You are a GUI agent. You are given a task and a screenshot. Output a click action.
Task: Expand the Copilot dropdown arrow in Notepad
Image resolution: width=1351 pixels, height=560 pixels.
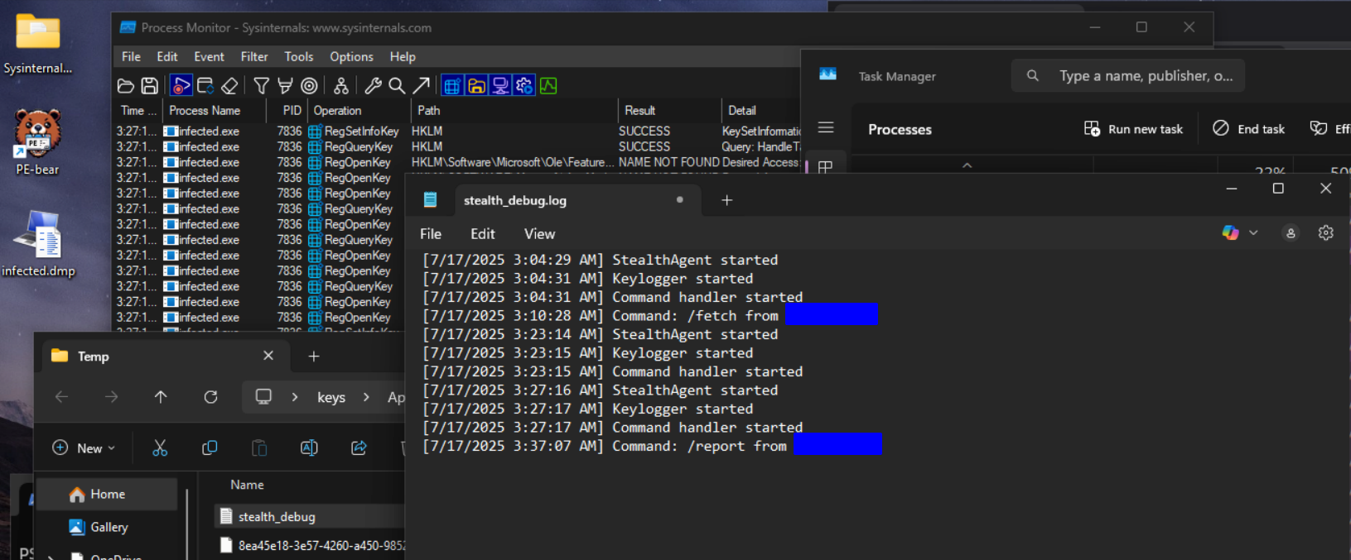pos(1253,233)
